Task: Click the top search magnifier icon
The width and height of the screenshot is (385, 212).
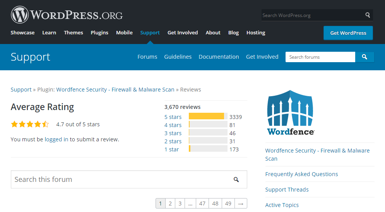Action: (368, 15)
